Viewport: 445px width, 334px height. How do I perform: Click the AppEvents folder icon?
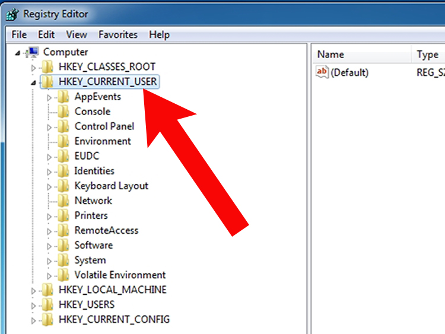click(x=63, y=97)
